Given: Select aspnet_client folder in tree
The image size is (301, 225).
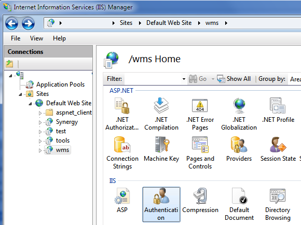Looking at the screenshot, I should pyautogui.click(x=74, y=112).
